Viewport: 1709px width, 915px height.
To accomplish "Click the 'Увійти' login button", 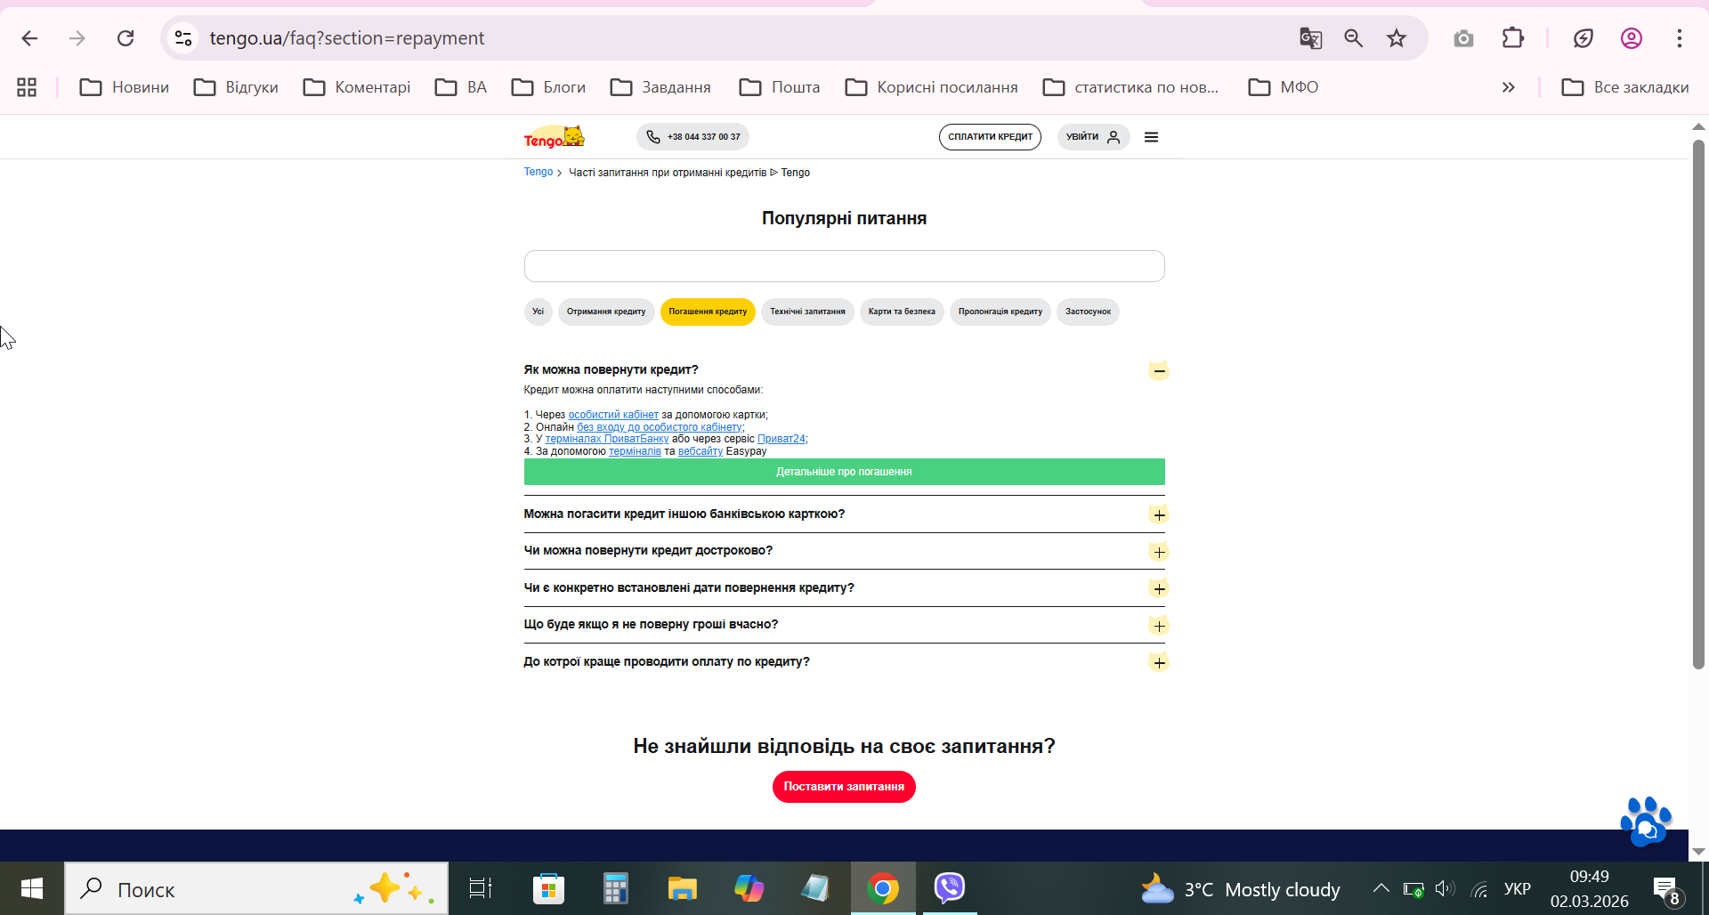I will pos(1093,137).
